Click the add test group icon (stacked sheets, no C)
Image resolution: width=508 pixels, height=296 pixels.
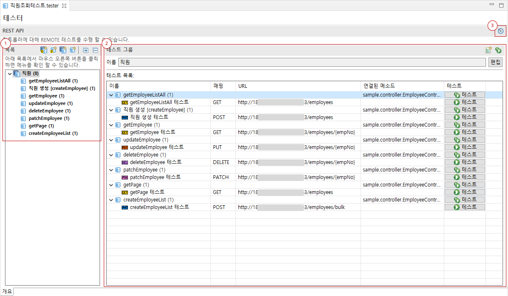[63, 50]
